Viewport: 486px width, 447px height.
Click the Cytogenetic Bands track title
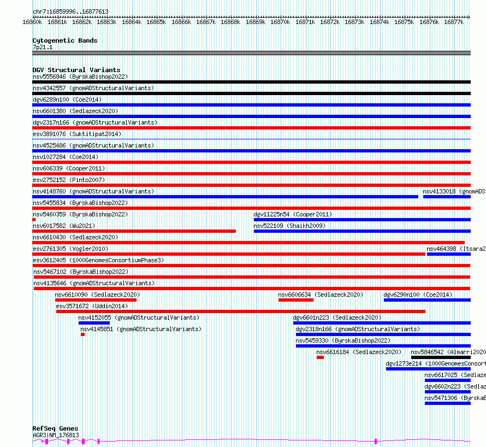pyautogui.click(x=65, y=40)
